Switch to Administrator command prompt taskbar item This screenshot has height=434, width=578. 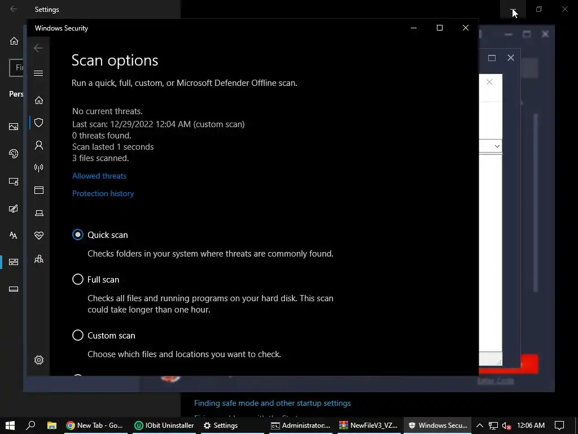click(x=301, y=425)
